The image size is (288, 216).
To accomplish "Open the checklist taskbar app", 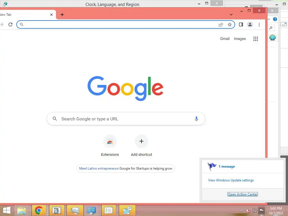I will tap(109, 210).
